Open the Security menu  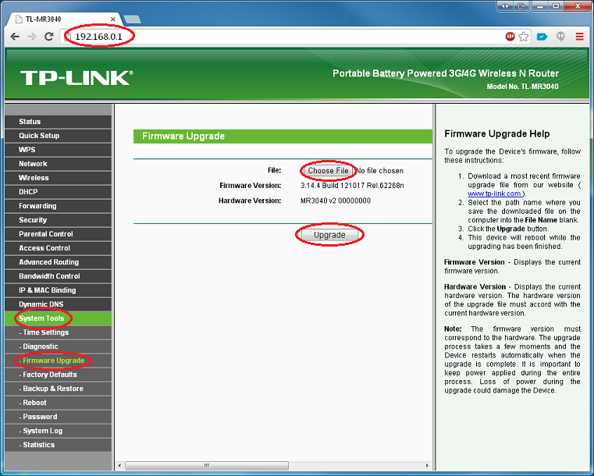[x=59, y=219]
